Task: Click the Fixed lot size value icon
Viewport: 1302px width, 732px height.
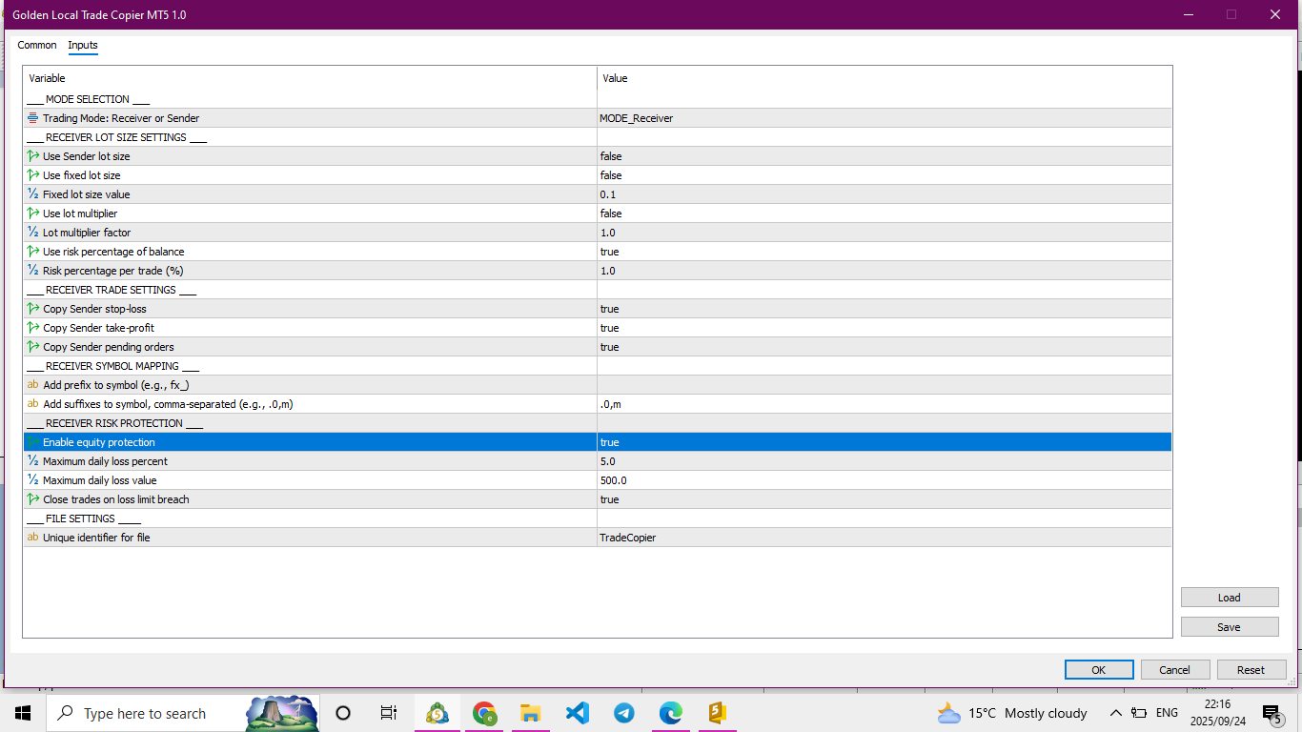Action: point(33,194)
